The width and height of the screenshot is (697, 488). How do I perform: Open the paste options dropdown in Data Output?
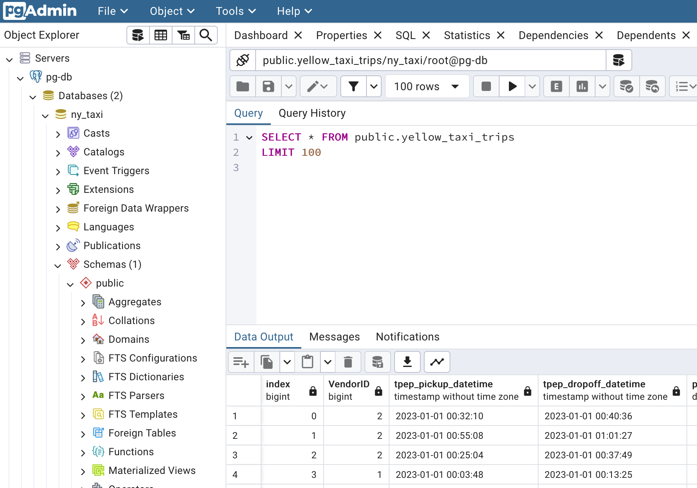click(328, 362)
